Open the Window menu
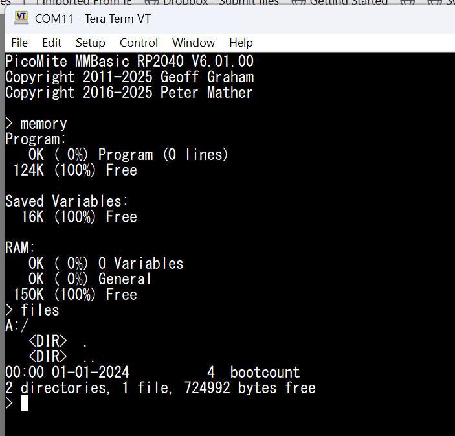Viewport: 455px width, 436px height. [x=193, y=43]
